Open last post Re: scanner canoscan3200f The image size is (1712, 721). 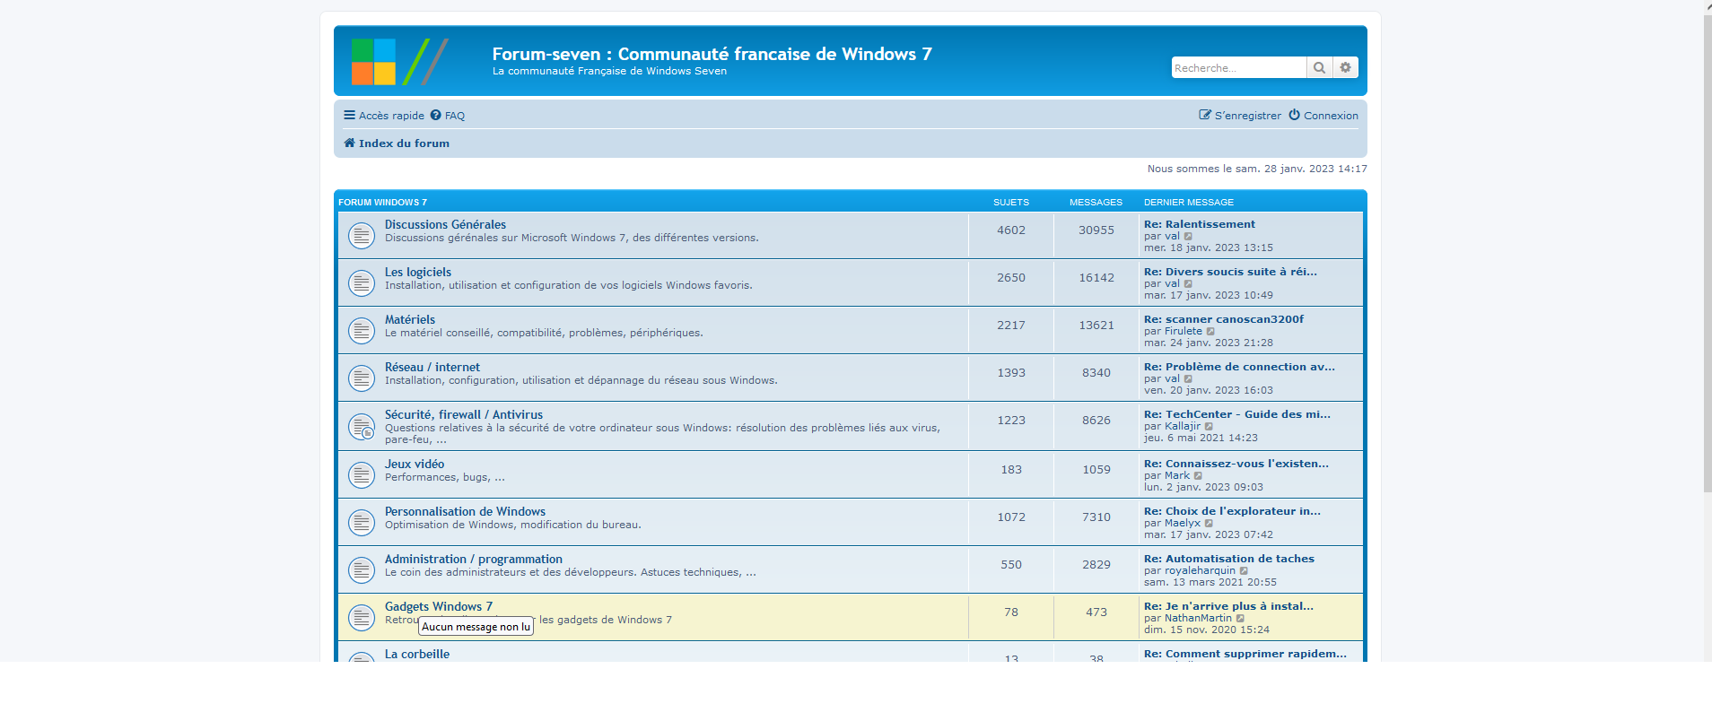point(1224,319)
